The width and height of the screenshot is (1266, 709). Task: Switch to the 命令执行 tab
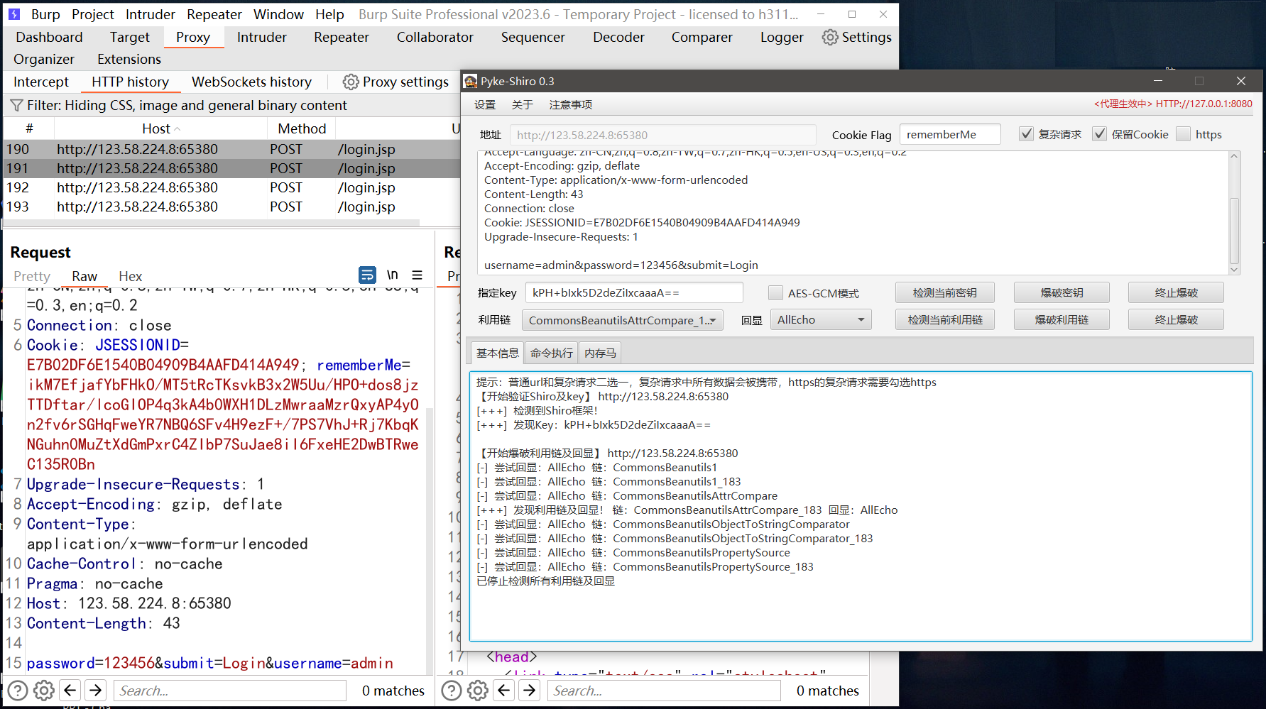(x=552, y=353)
